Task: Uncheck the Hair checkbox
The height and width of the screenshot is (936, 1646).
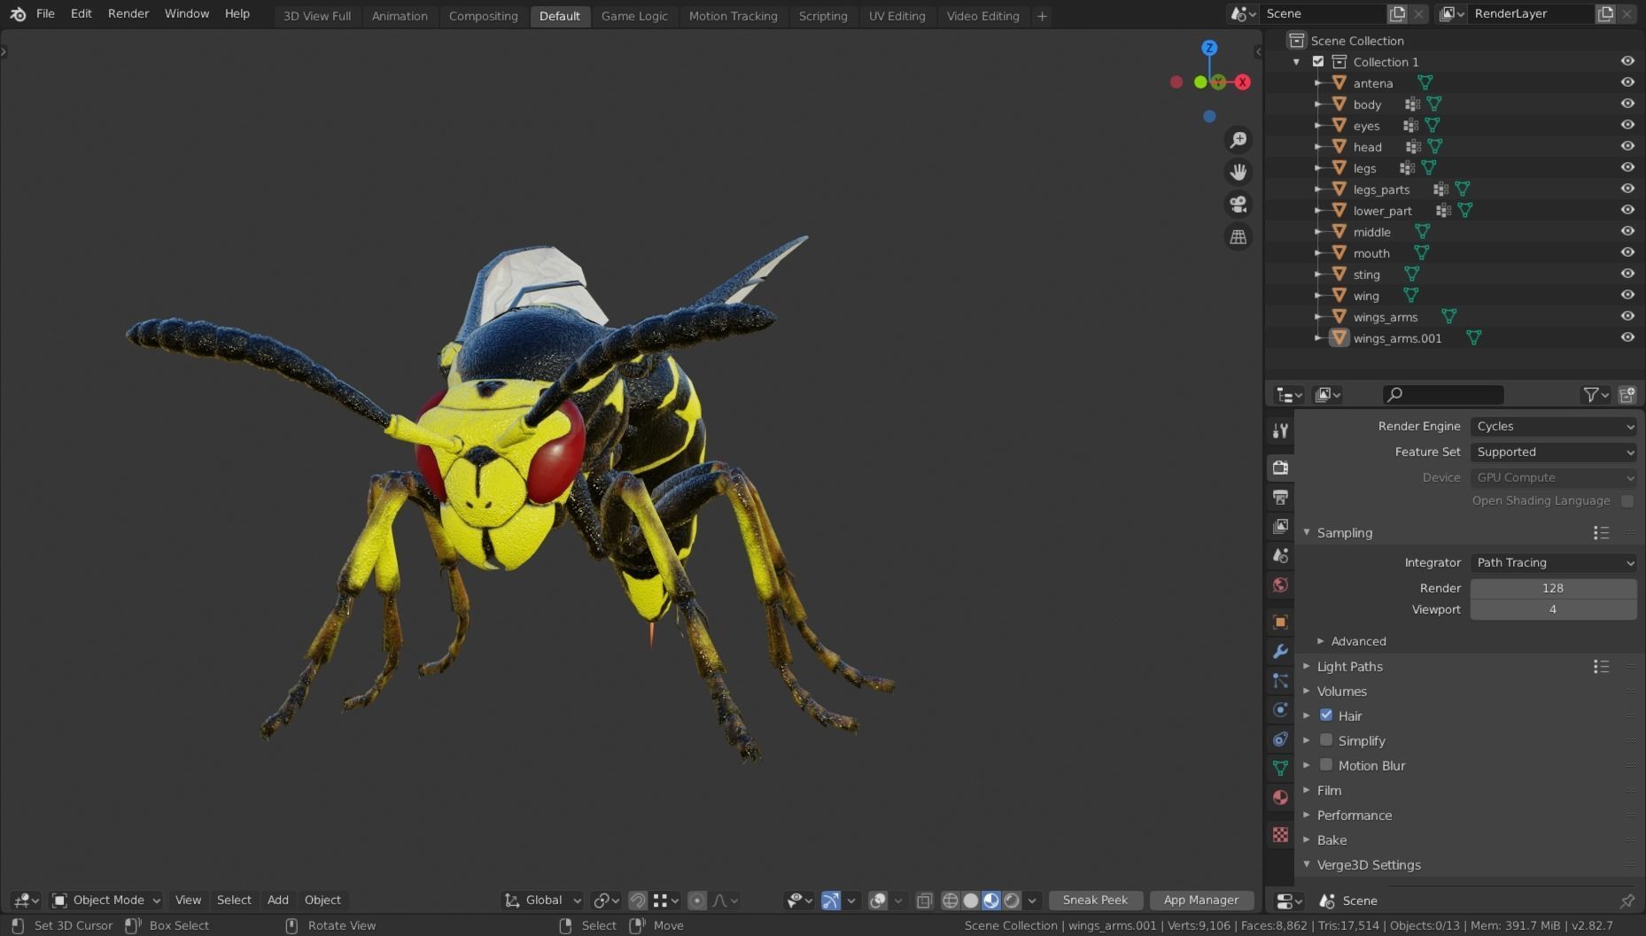Action: point(1326,715)
